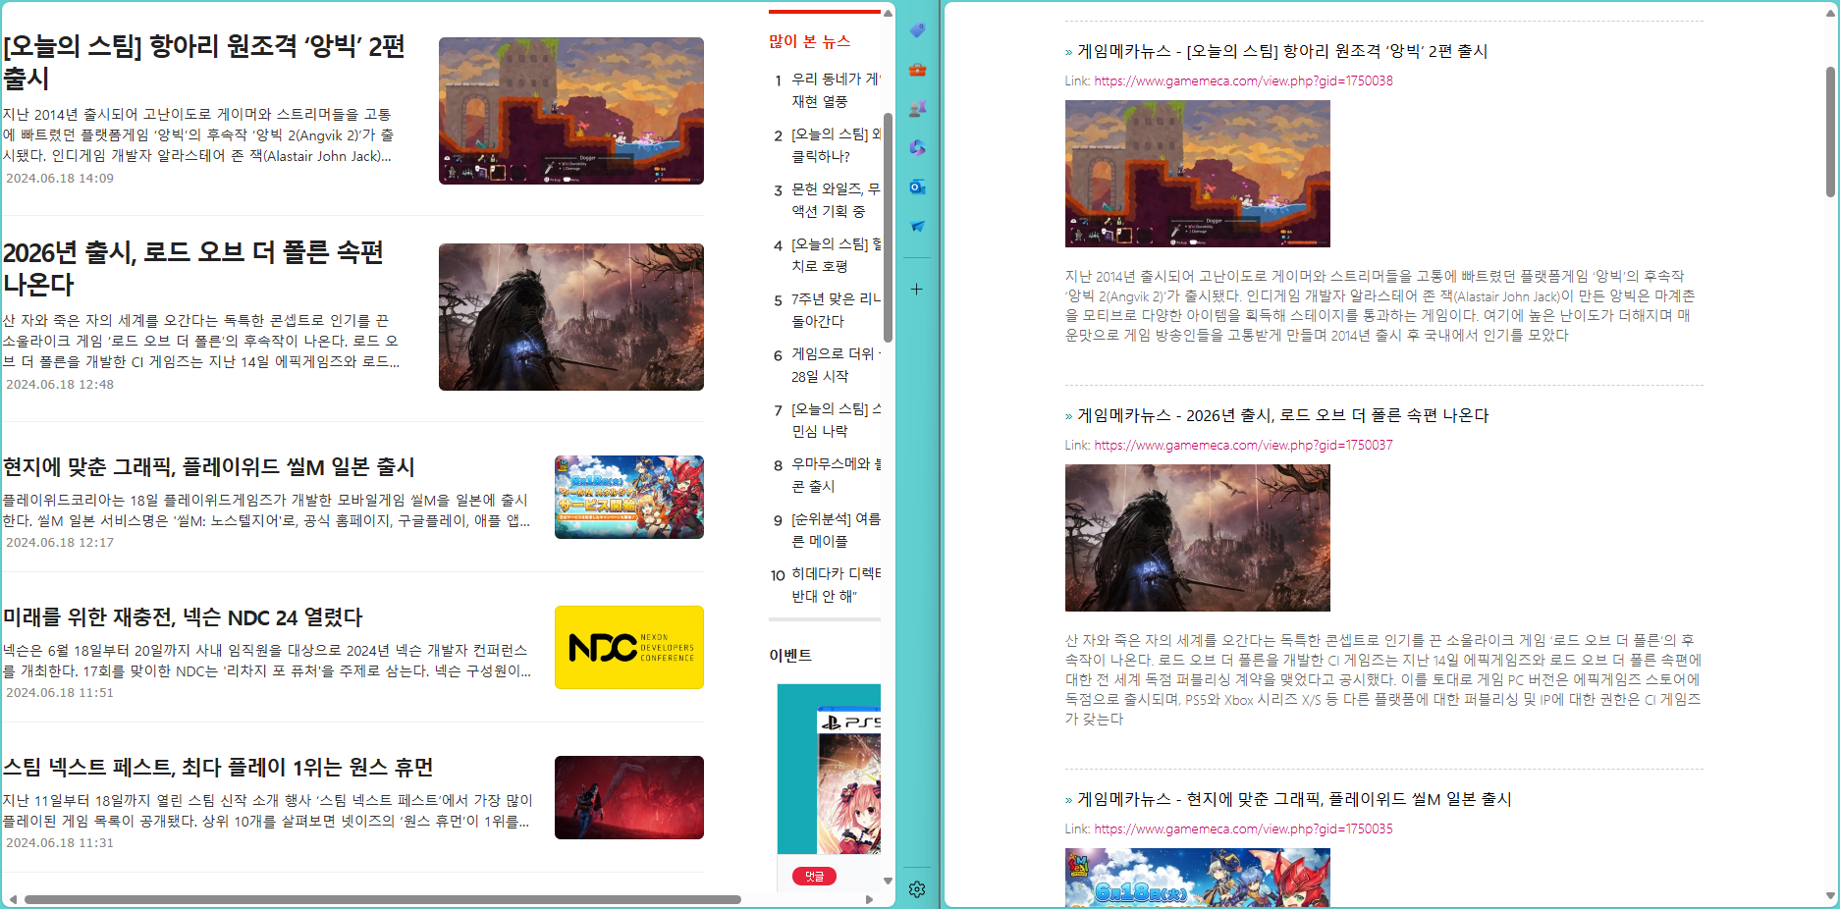Open sidebar settings gear icon
The image size is (1840, 909).
(x=917, y=889)
